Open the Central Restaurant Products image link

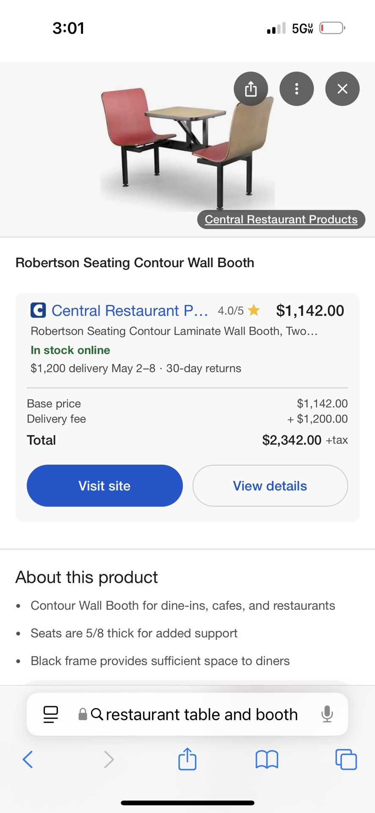(281, 219)
